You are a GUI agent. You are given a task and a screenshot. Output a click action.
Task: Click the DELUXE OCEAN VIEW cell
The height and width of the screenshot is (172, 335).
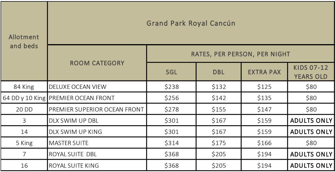[x=97, y=87]
